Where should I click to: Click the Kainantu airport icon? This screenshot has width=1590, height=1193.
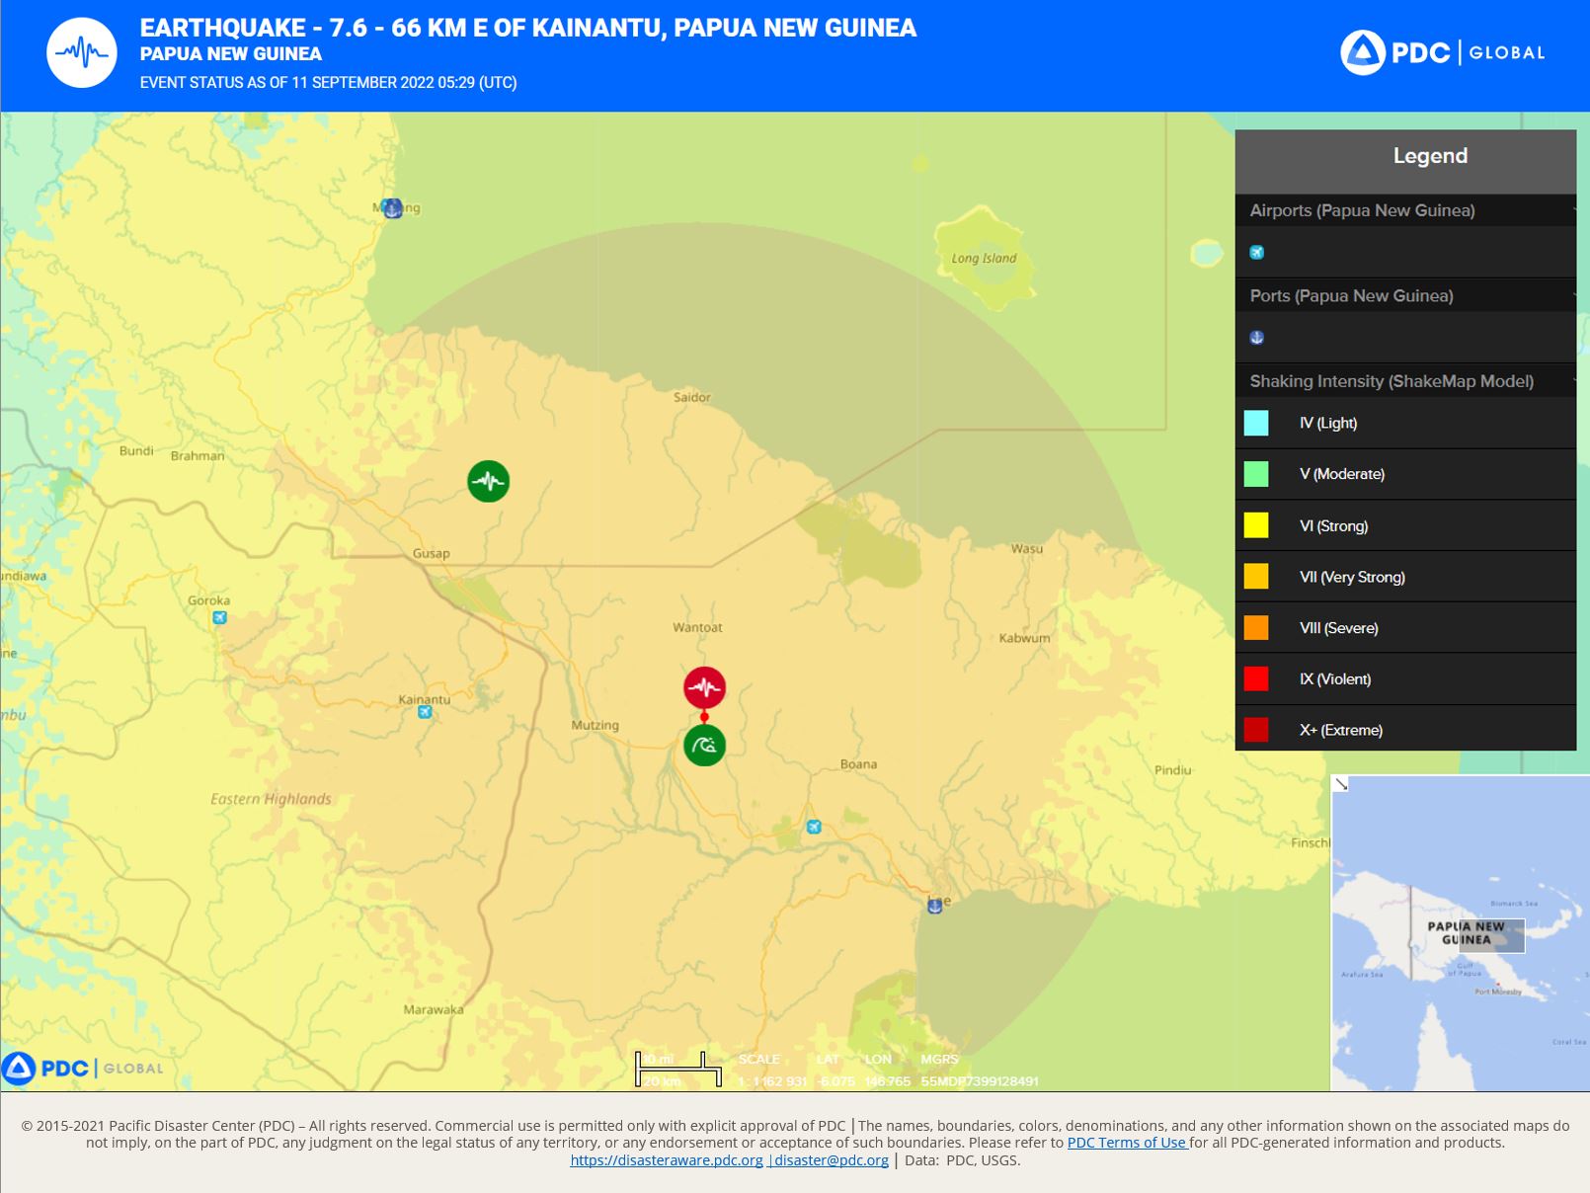[x=425, y=712]
